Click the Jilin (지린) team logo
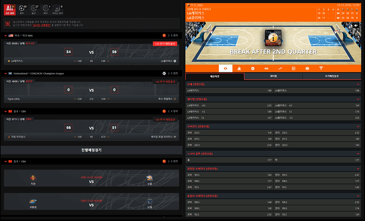This screenshot has width=365, height=221. (33, 178)
